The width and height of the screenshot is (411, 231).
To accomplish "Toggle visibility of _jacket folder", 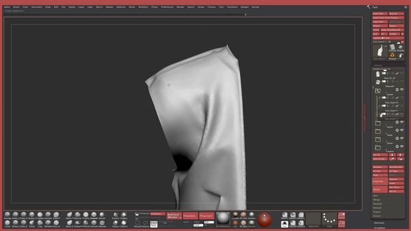I will pyautogui.click(x=402, y=90).
